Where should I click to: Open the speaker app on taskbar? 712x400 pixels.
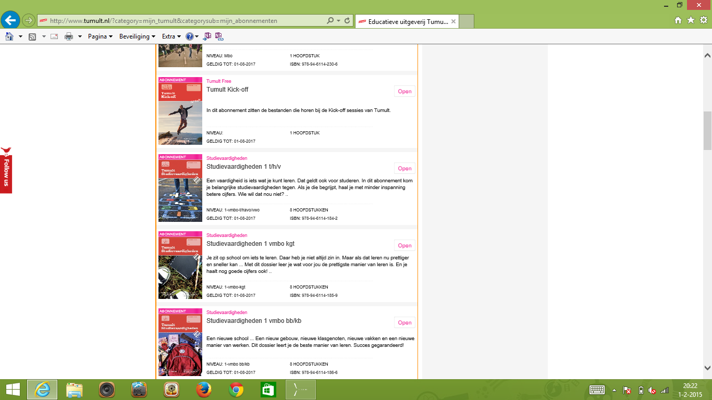point(107,390)
